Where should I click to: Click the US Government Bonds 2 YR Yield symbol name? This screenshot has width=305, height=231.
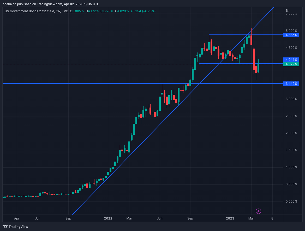pyautogui.click(x=29, y=11)
